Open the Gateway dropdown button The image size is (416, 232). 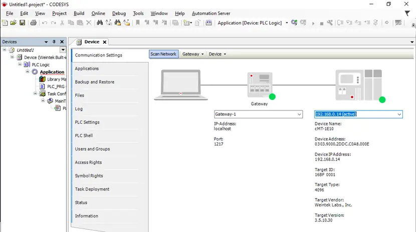point(193,54)
